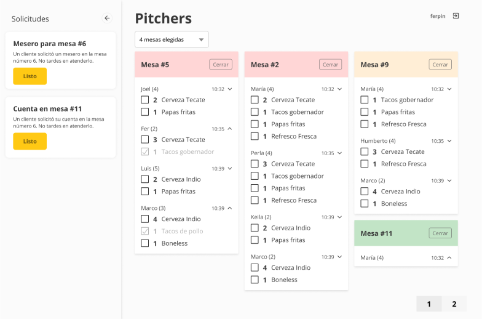Click the logout icon next to ferpin
The width and height of the screenshot is (482, 319).
pyautogui.click(x=456, y=16)
